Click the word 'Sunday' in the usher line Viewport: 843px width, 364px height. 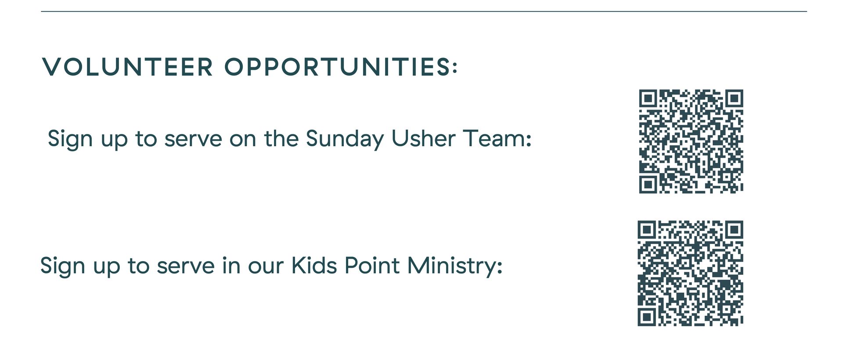point(345,139)
